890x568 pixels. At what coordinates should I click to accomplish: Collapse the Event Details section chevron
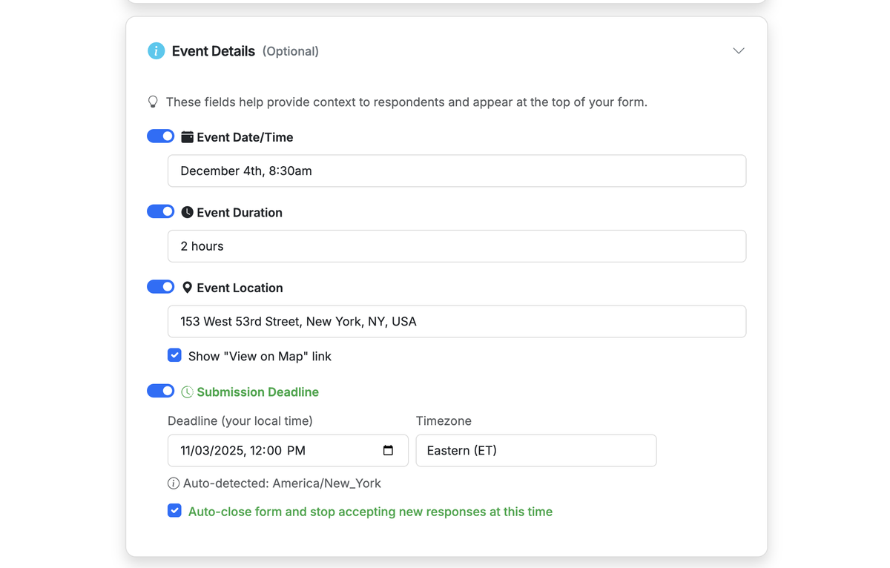(738, 50)
